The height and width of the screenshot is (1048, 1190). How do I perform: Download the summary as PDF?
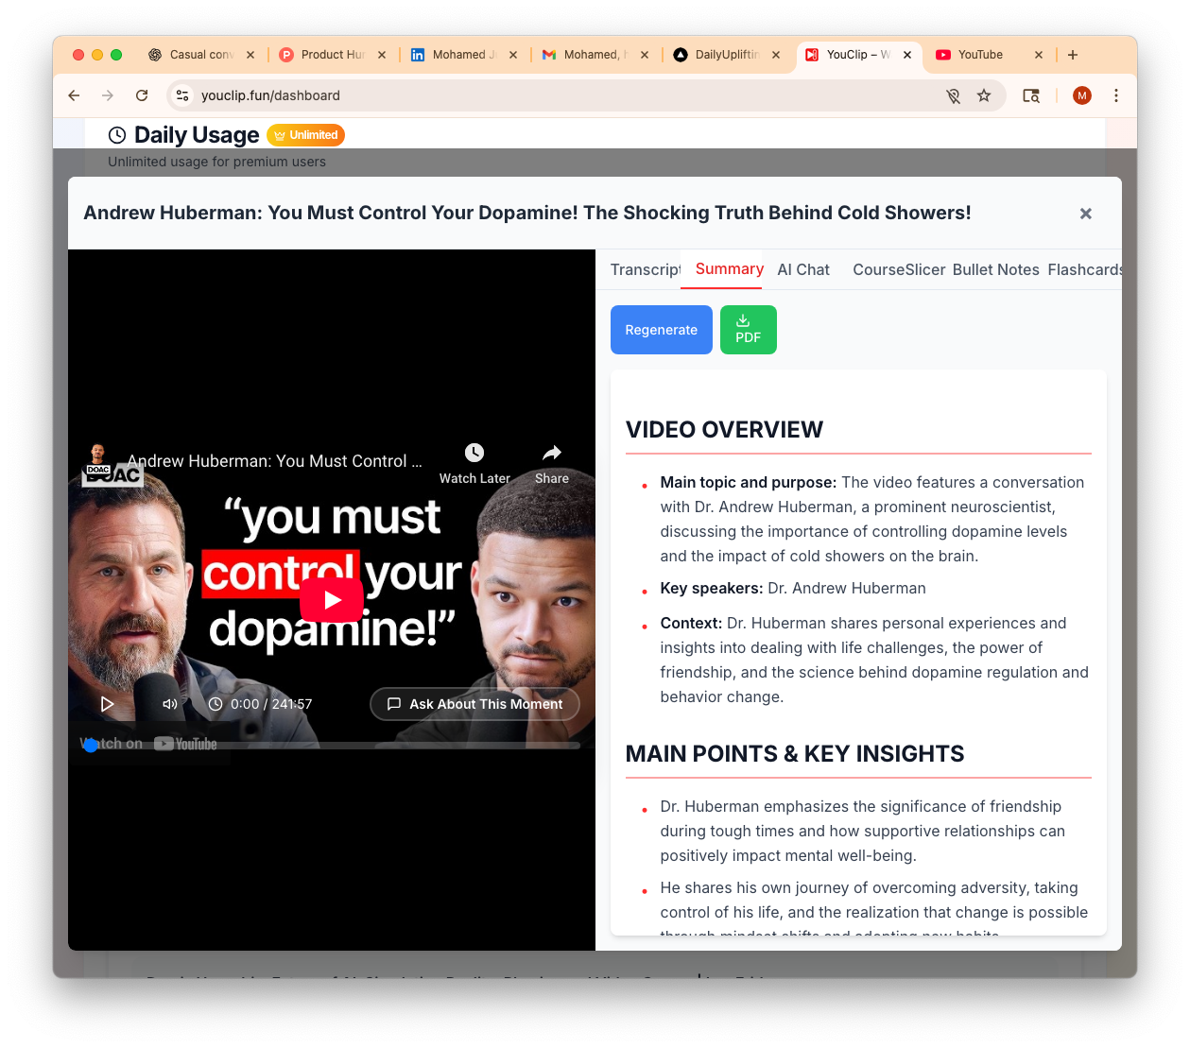[748, 330]
